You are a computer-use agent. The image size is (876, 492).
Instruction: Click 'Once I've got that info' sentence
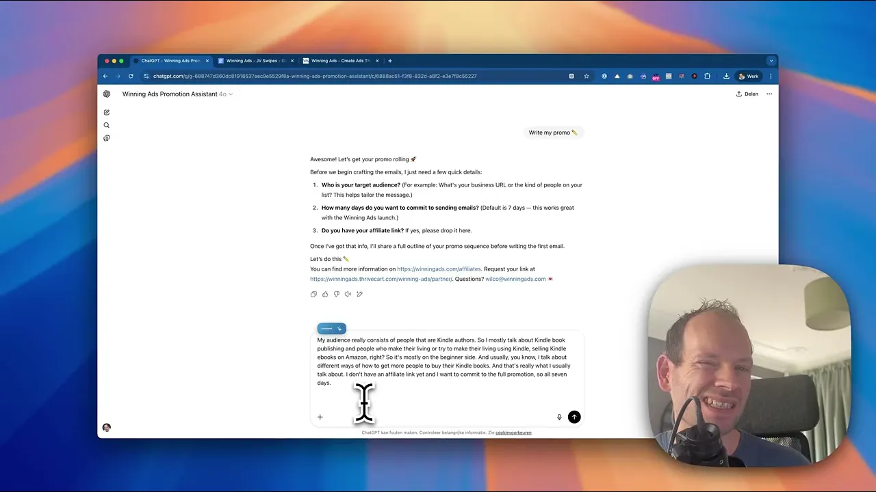(x=437, y=246)
